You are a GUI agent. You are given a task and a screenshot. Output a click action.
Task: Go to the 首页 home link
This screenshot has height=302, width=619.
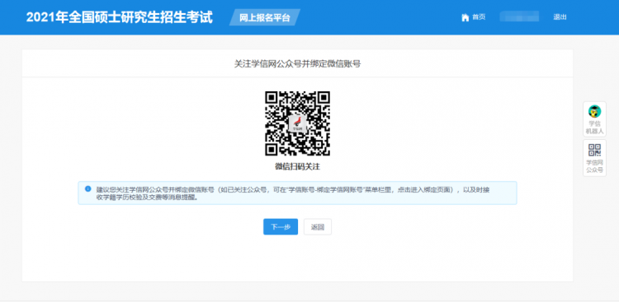(x=479, y=17)
